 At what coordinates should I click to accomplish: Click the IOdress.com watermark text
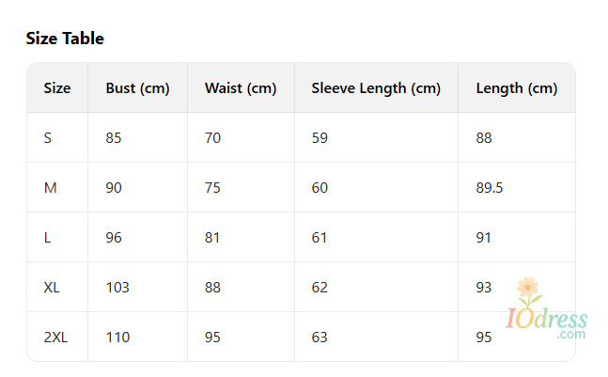[547, 321]
